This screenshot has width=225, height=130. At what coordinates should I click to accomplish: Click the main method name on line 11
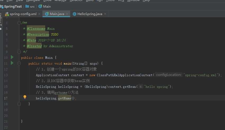[67, 64]
